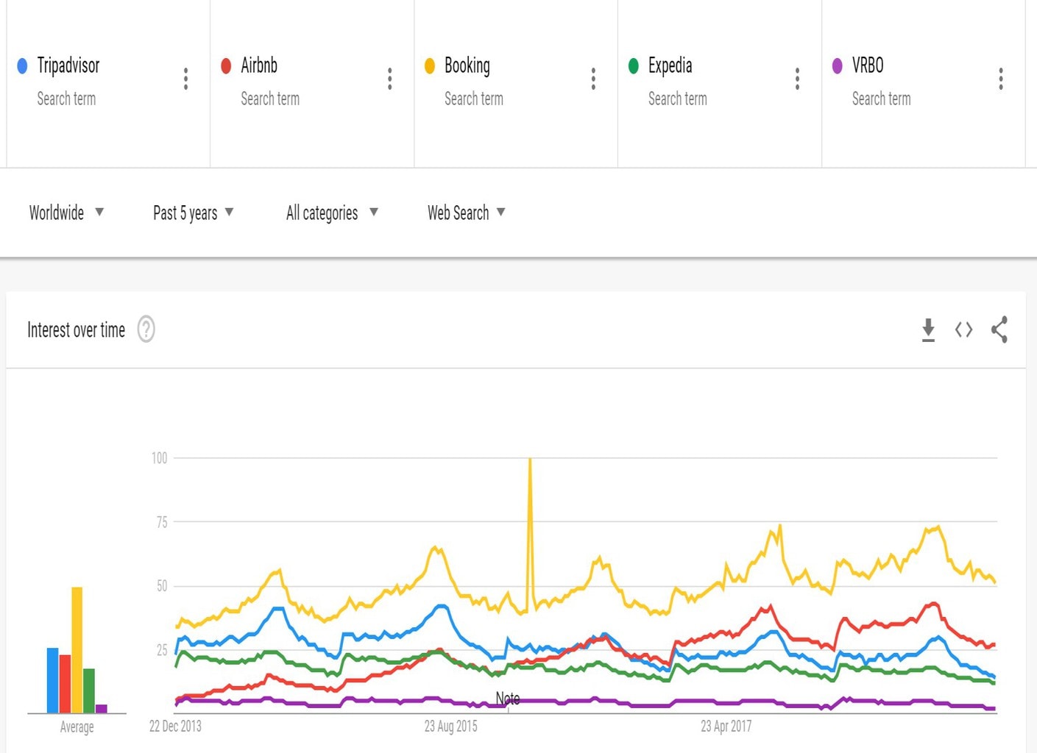Viewport: 1037px width, 753px height.
Task: Open the Airbnb term options menu
Action: pyautogui.click(x=389, y=79)
